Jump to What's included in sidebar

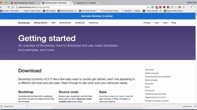coord(152,73)
